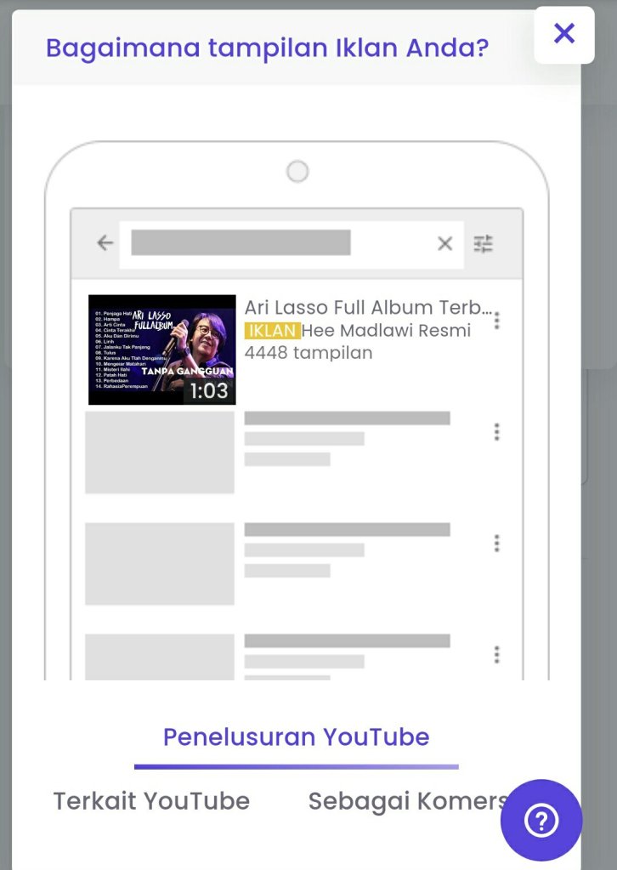Click the Ari Lasso album video thumbnail
This screenshot has width=617, height=870.
tap(161, 349)
